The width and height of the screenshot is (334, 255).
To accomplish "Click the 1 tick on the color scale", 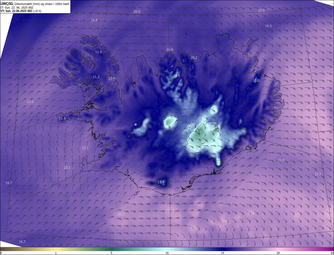I will click(x=56, y=253).
